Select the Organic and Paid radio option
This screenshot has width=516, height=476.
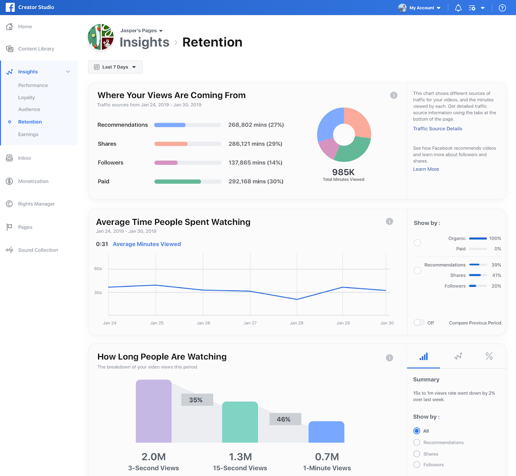point(417,243)
